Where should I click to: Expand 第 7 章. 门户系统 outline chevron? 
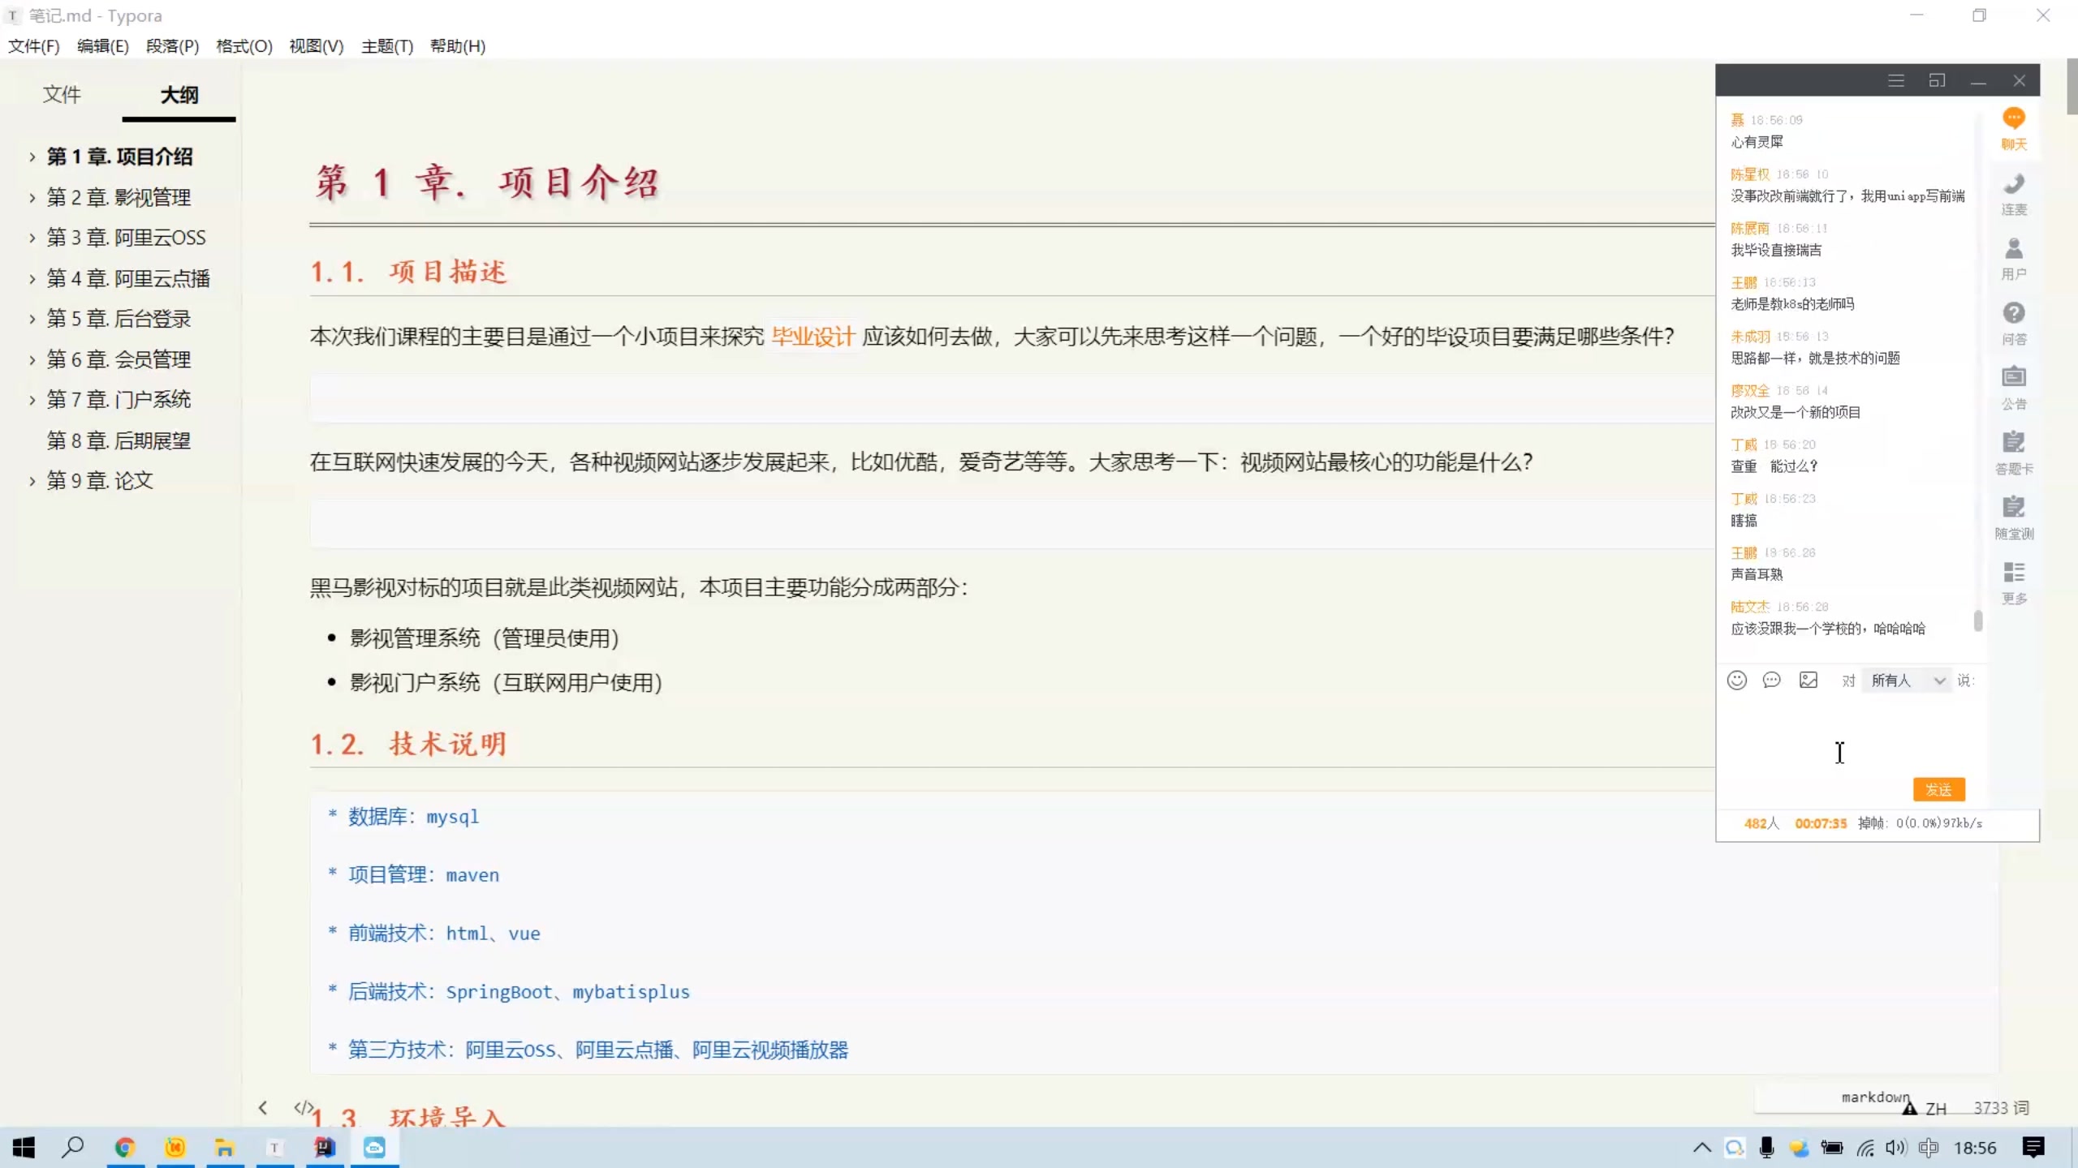coord(32,400)
